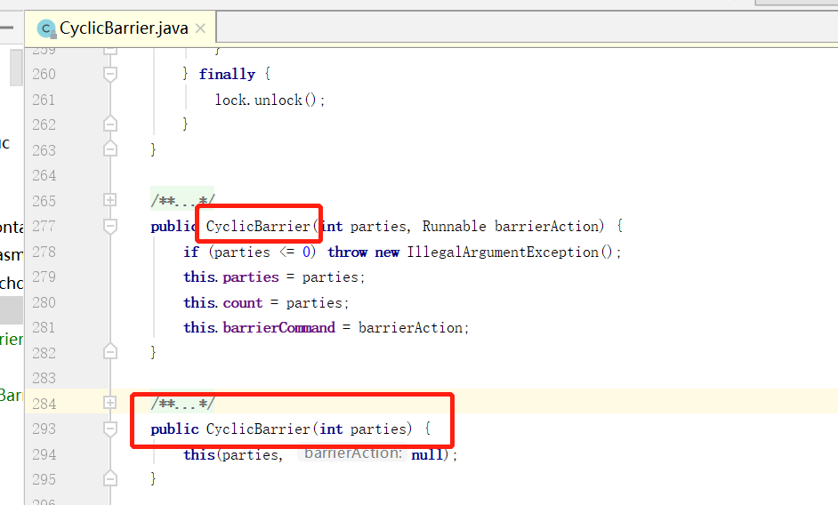Click the class icon on CyclicBarrier.java tab

click(46, 28)
